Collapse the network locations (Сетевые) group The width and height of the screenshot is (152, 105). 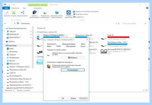[36, 57]
